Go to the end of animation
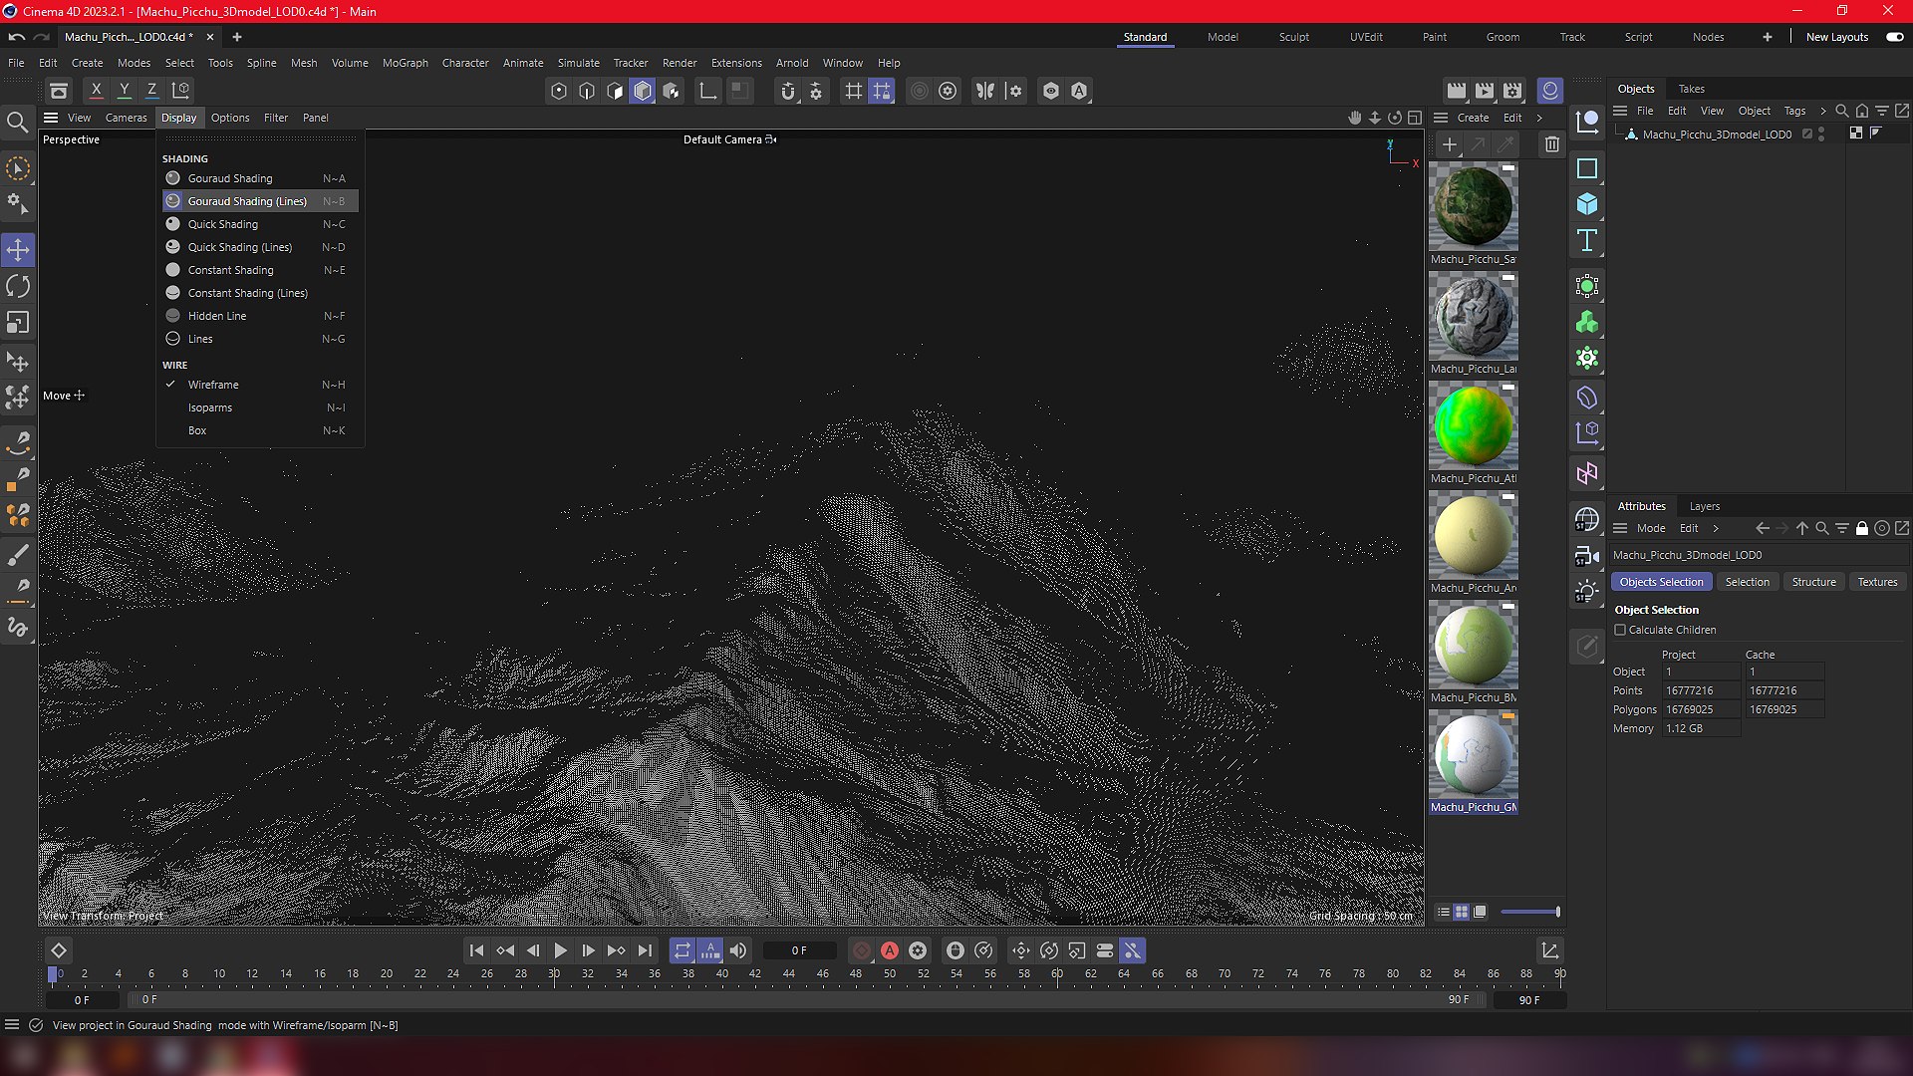The image size is (1913, 1076). (x=645, y=950)
